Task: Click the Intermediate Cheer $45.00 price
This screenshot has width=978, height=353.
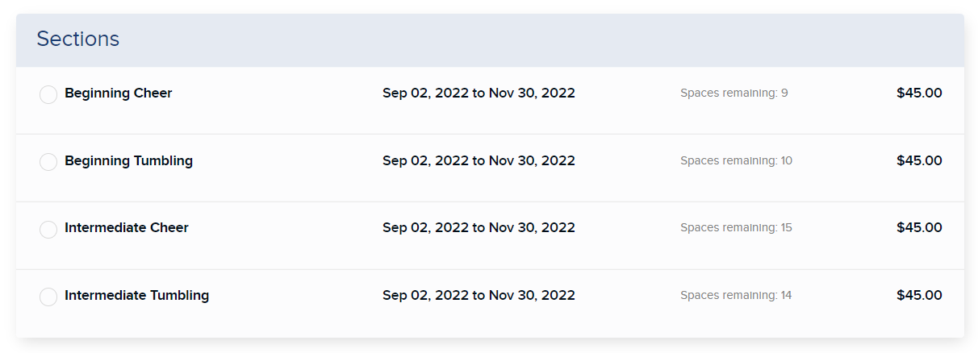Action: tap(919, 227)
